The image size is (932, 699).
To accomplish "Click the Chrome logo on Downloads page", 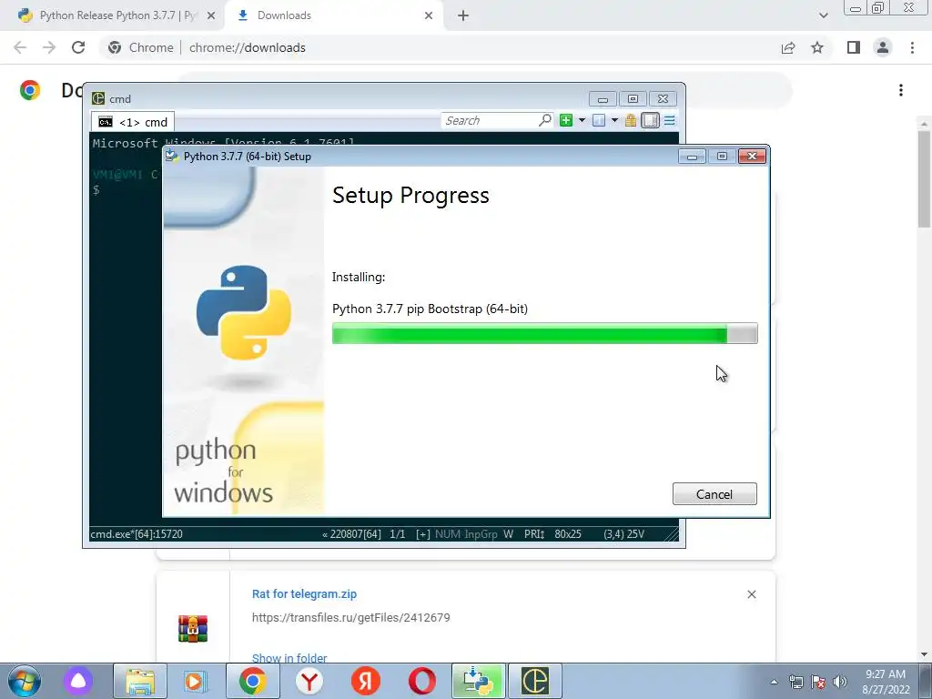I will click(x=30, y=90).
